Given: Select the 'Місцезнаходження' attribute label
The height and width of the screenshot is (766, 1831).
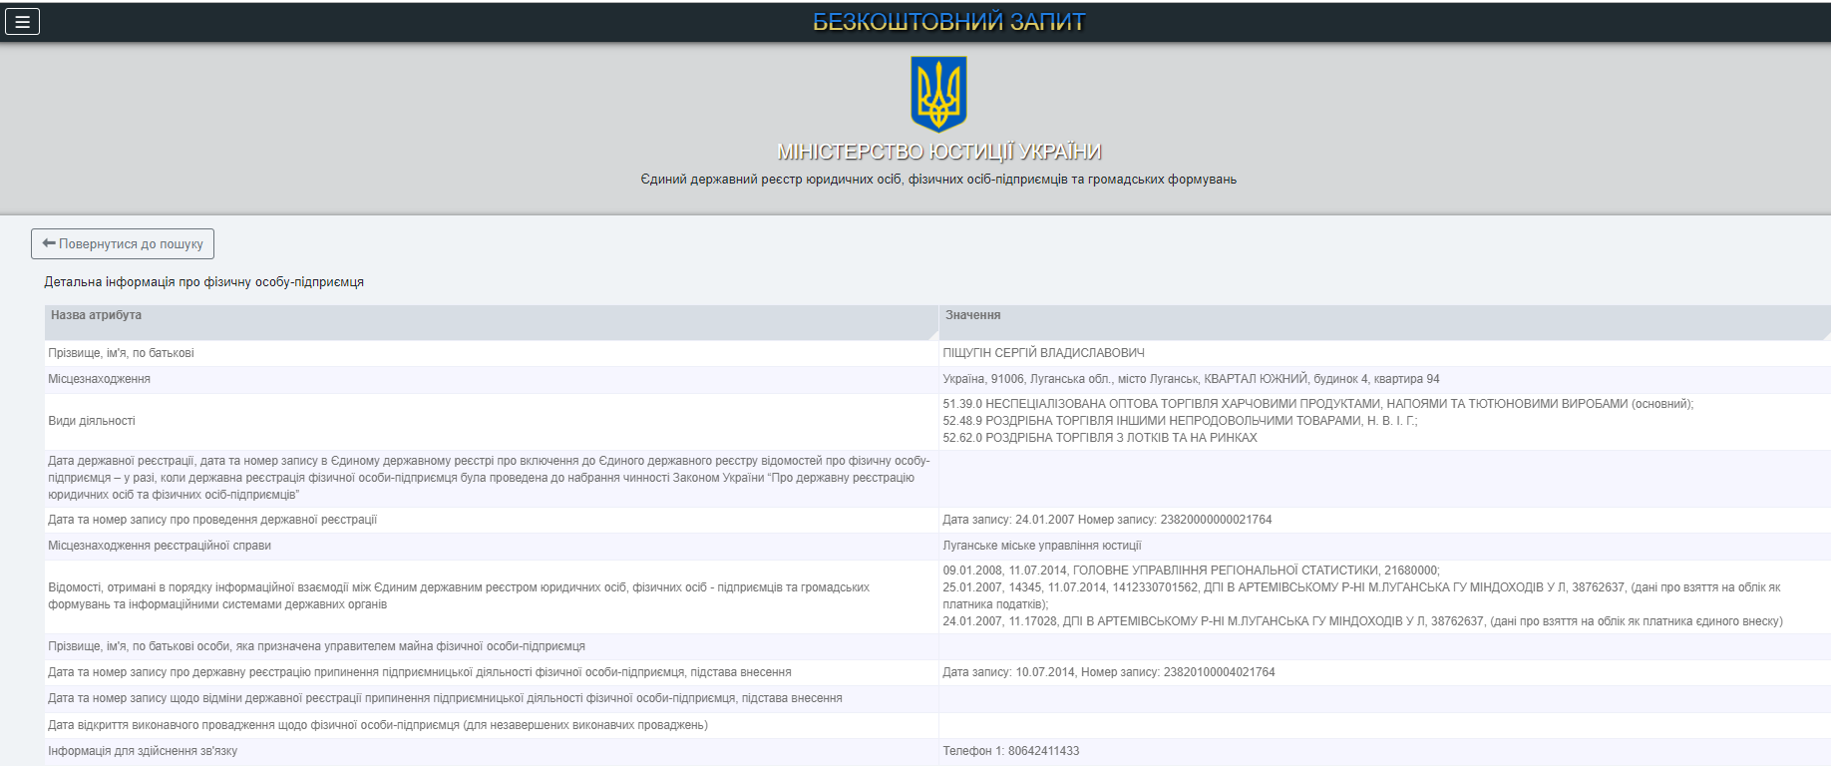Looking at the screenshot, I should pyautogui.click(x=99, y=379).
